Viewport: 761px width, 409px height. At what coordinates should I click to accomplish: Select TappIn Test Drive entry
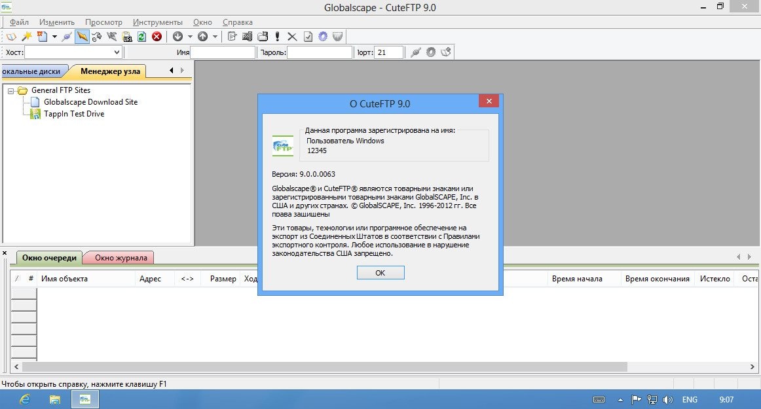(74, 113)
